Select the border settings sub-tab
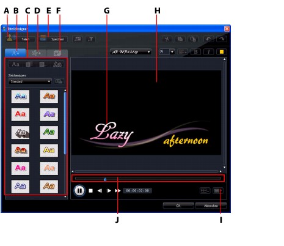The width and height of the screenshot is (284, 246). click(x=43, y=64)
